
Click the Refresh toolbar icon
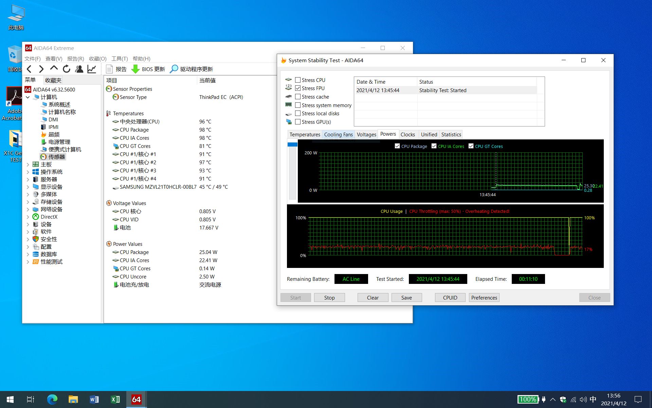tap(67, 69)
